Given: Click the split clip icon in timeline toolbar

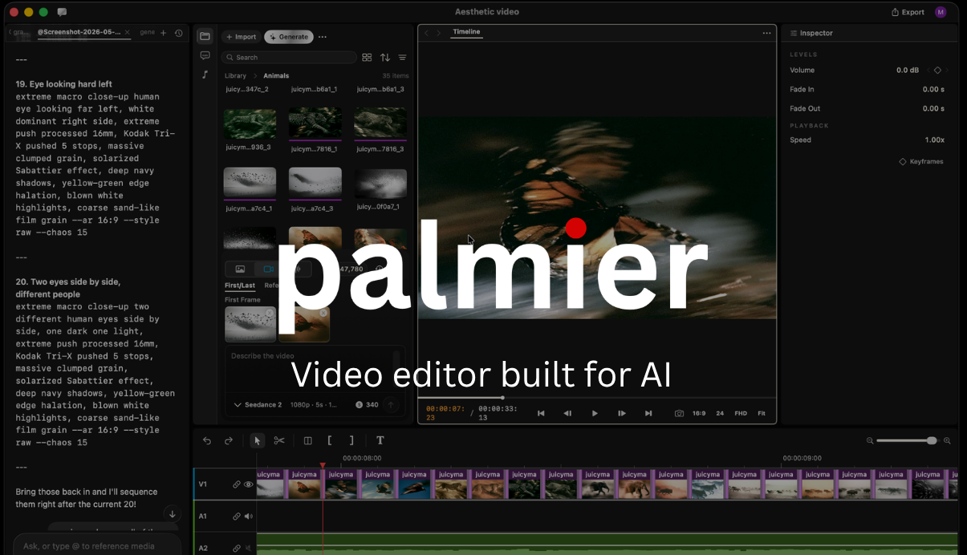Looking at the screenshot, I should click(307, 440).
